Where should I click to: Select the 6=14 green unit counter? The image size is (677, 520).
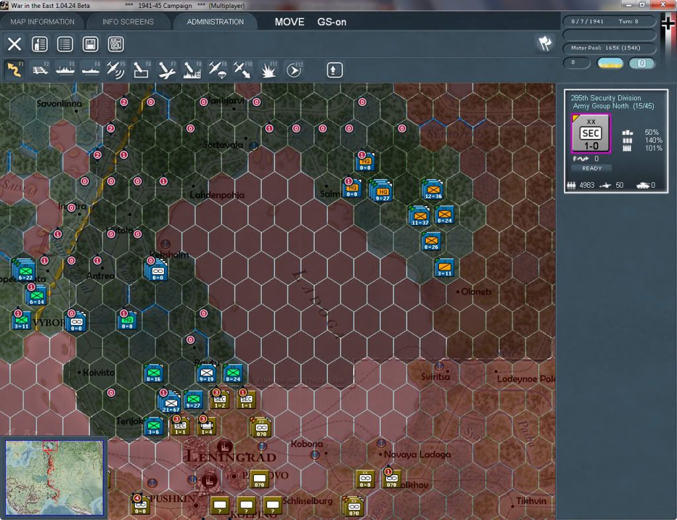click(x=37, y=296)
